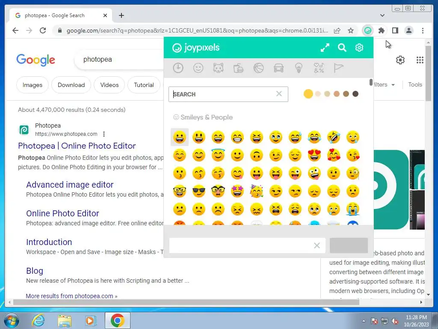Select Travel & Places car category icon
Viewport: 438px width, 329px height.
pyautogui.click(x=278, y=68)
